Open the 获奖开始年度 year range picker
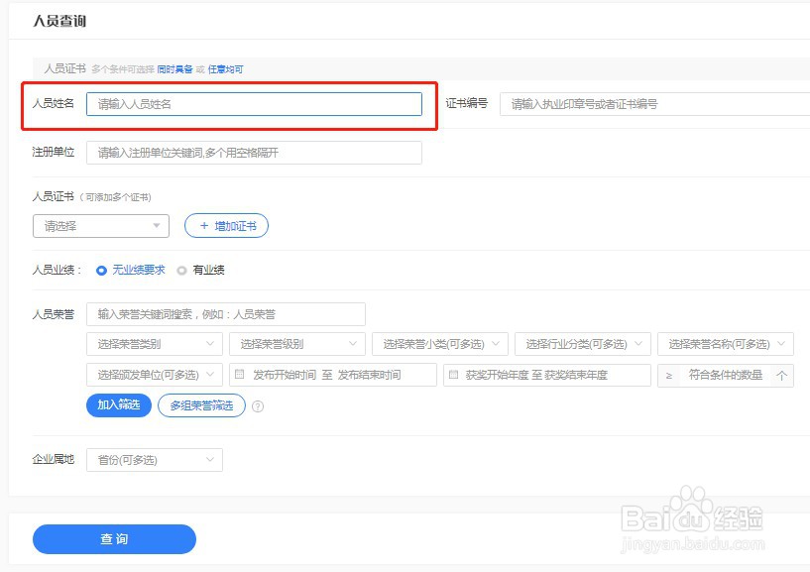This screenshot has height=572, width=810. pyautogui.click(x=547, y=375)
